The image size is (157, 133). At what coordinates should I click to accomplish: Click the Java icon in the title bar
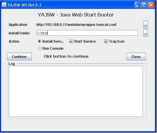tap(4, 5)
